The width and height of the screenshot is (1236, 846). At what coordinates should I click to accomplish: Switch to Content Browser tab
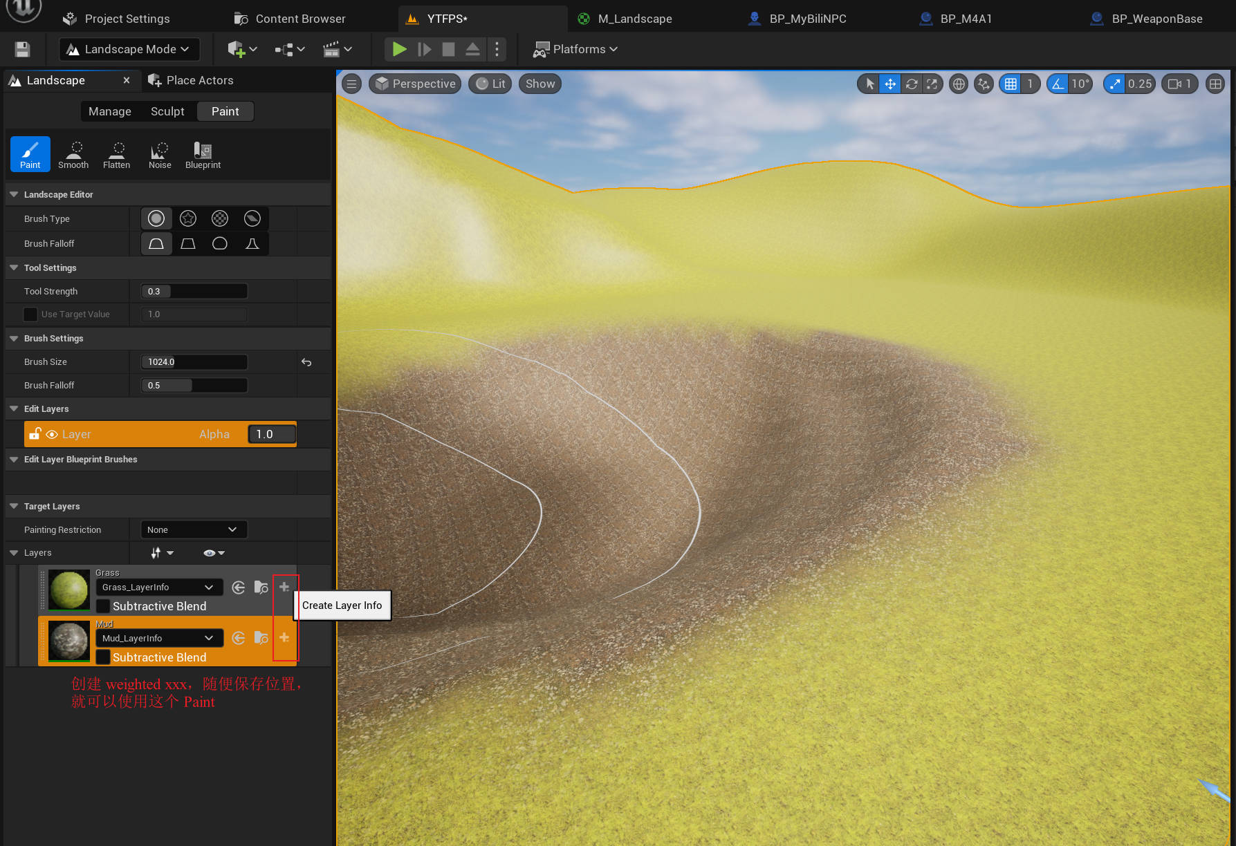point(290,19)
